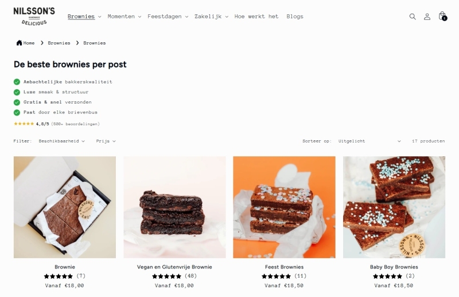The image size is (459, 297).
Task: Expand the Prijs filter dropdown
Action: [x=106, y=141]
